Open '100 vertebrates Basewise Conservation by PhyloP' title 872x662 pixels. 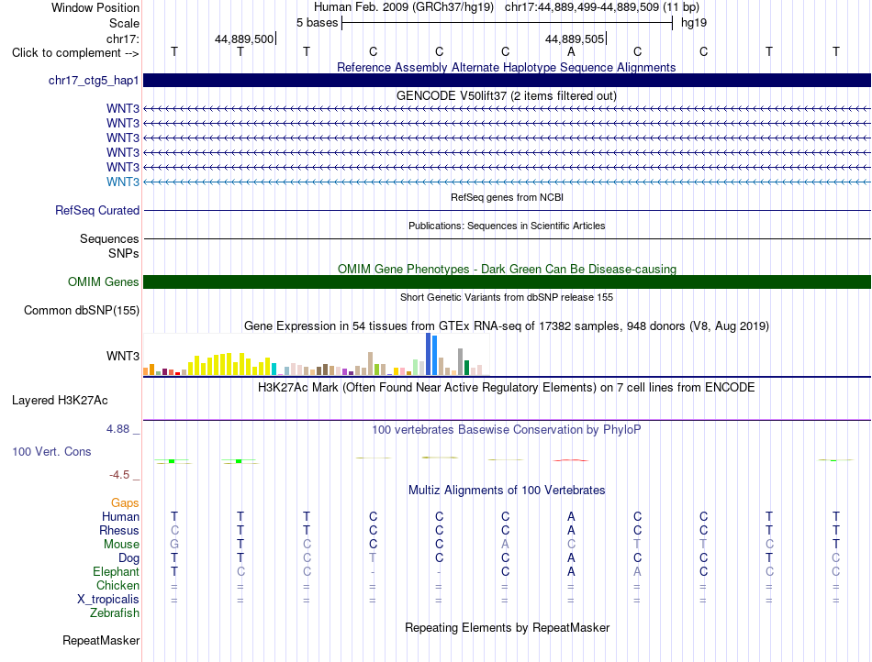(507, 429)
